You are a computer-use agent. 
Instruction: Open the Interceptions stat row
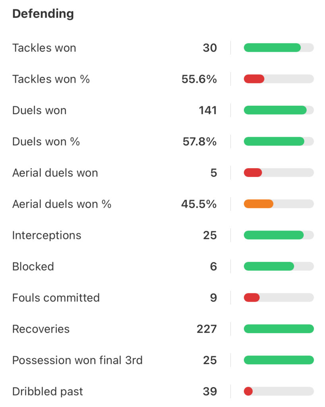click(x=163, y=235)
